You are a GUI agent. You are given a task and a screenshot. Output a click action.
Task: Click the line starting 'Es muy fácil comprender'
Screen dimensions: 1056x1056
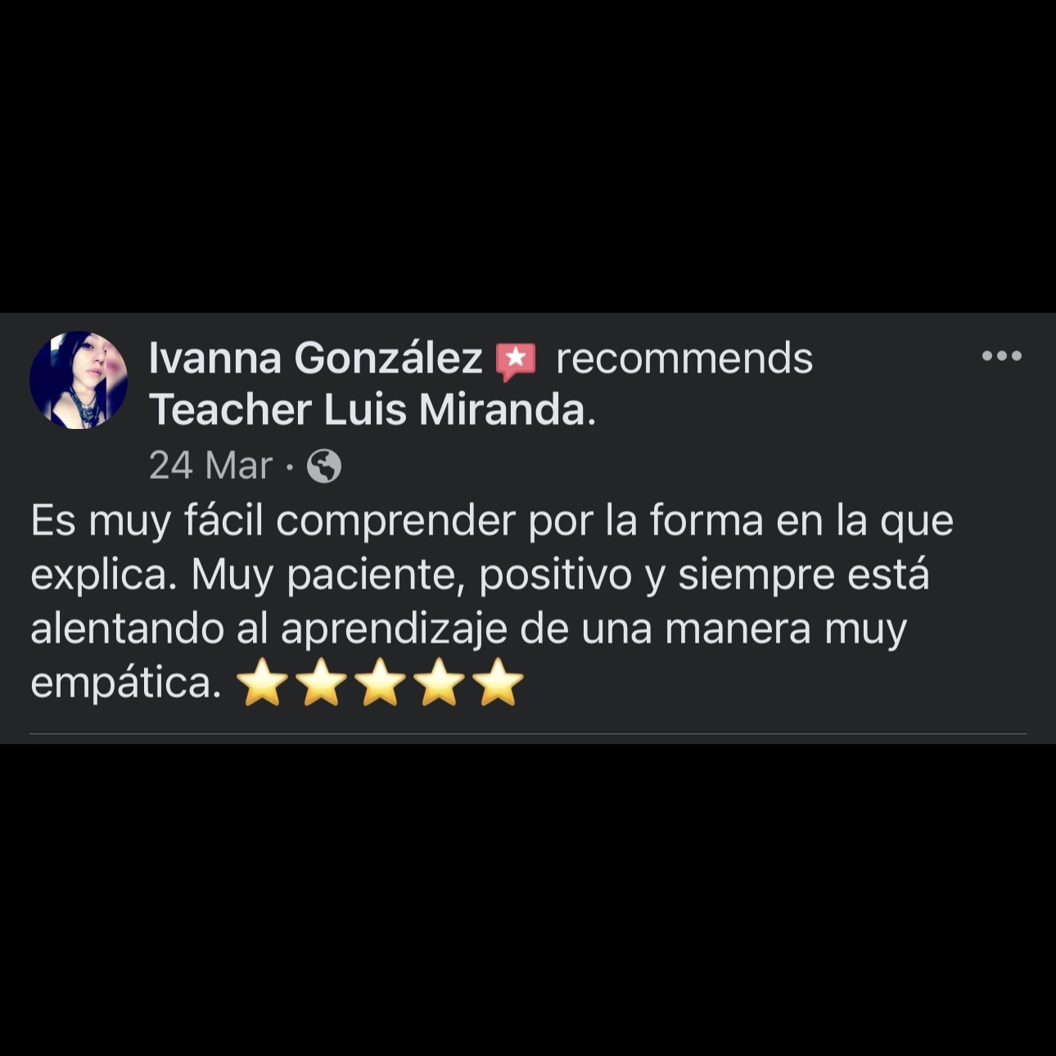(492, 521)
